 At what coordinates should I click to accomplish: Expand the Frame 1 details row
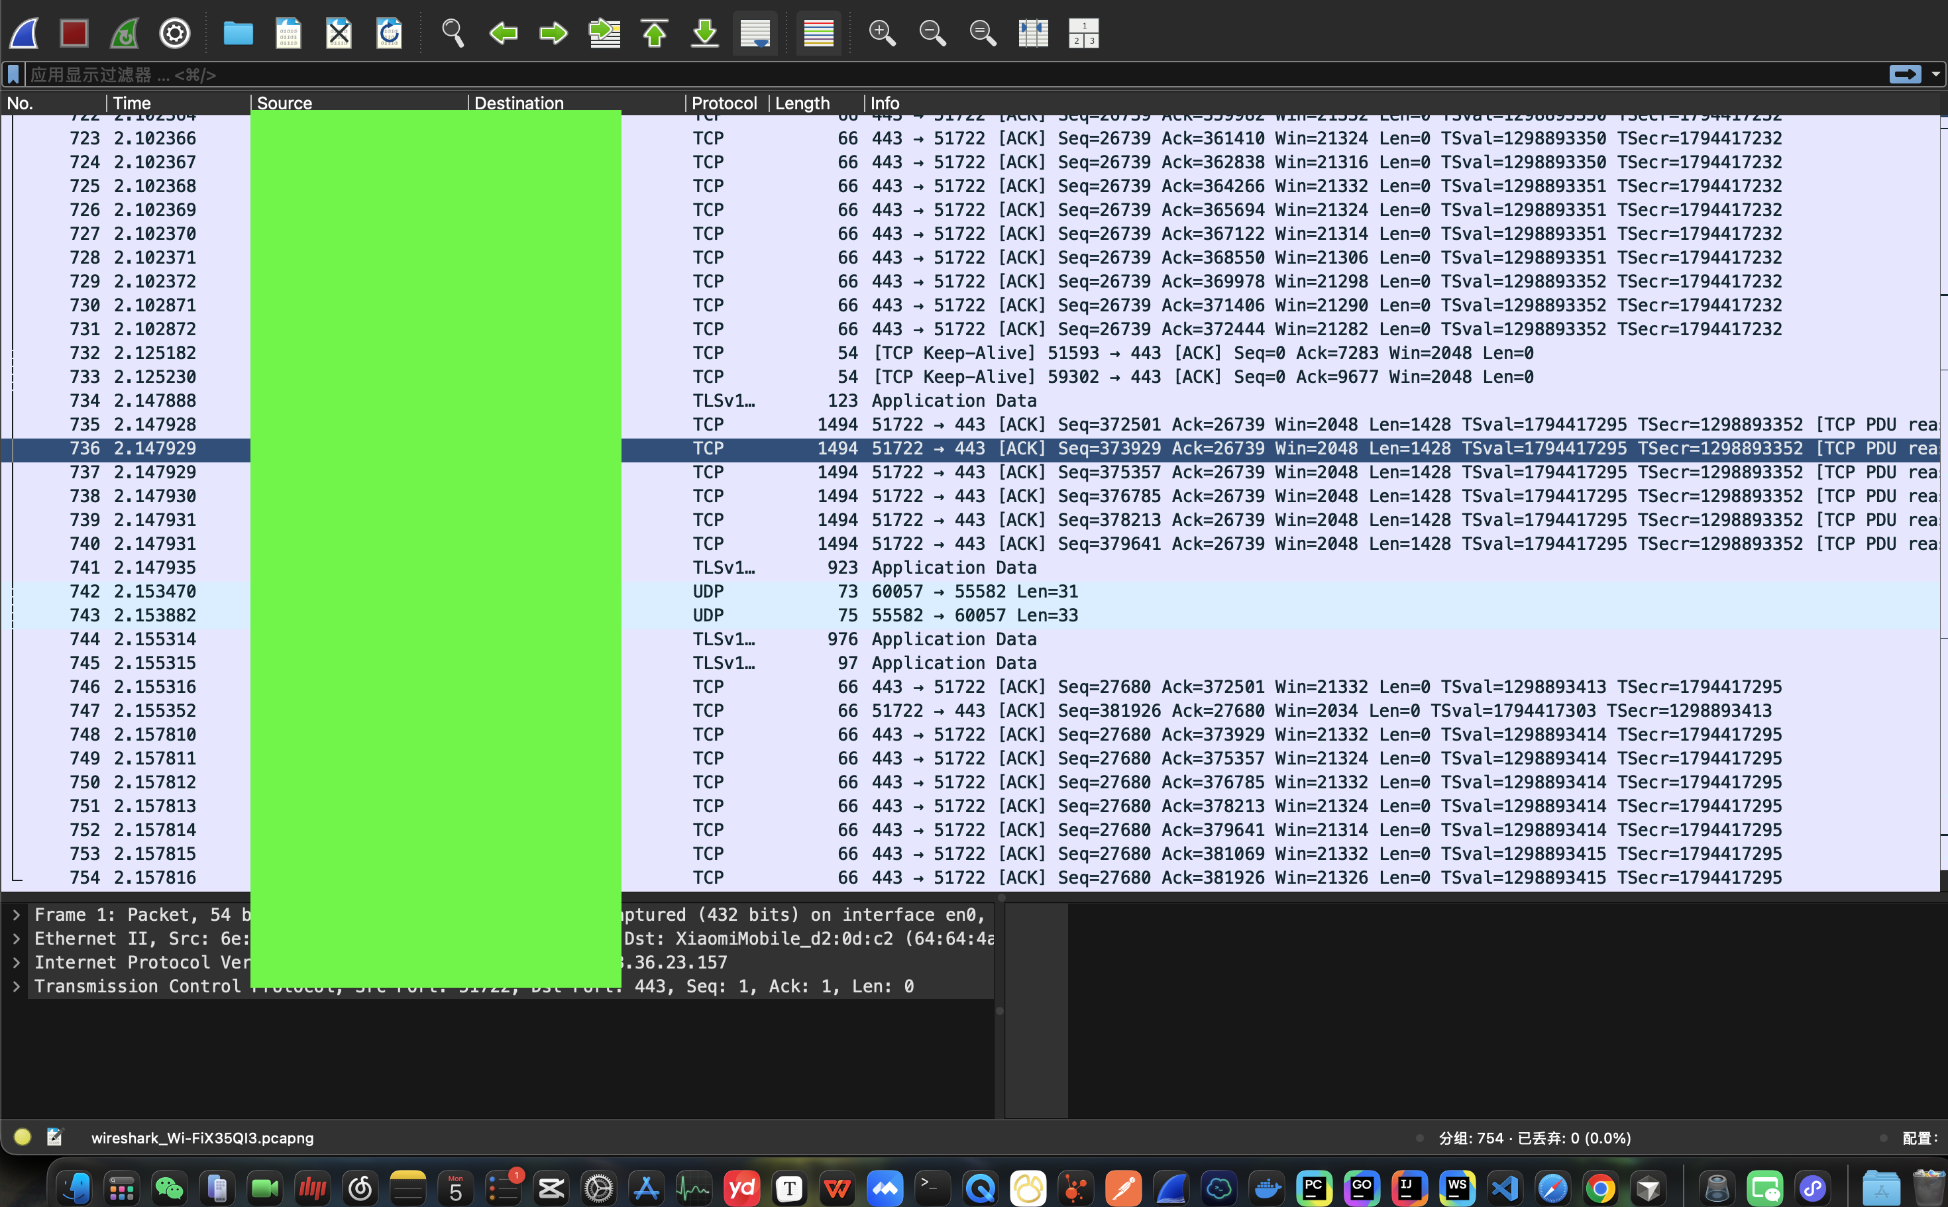coord(16,915)
